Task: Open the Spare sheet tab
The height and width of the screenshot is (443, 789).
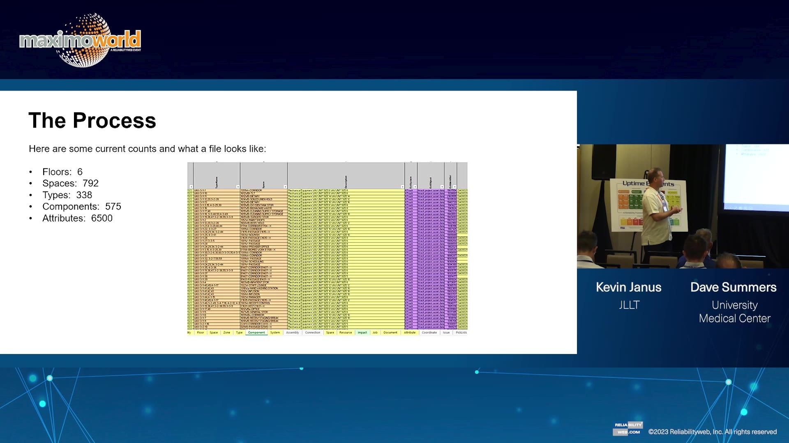Action: (330, 332)
